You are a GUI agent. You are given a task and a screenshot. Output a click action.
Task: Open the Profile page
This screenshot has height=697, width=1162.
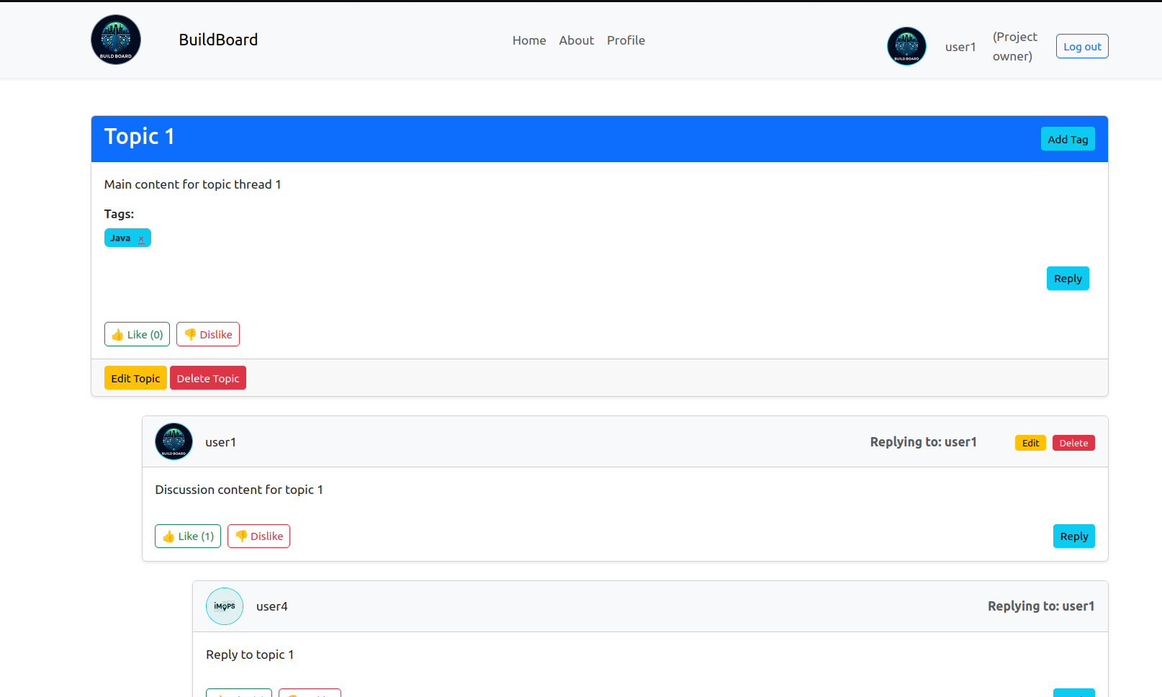point(626,40)
